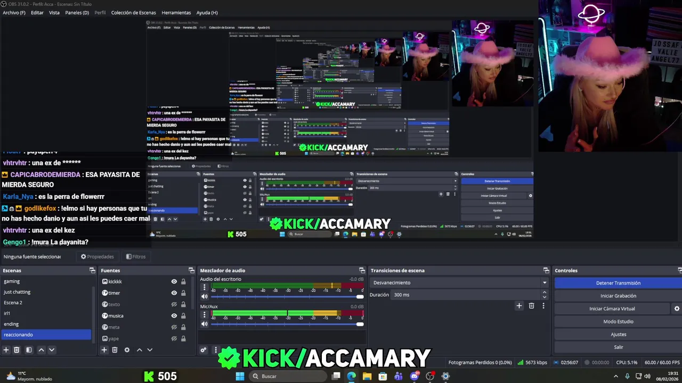This screenshot has width=682, height=383.
Task: Delete selected scene with trash icon
Action: [x=17, y=349]
